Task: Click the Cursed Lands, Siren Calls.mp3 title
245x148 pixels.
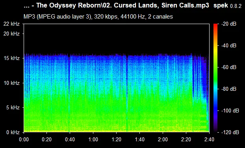Action: [161, 5]
